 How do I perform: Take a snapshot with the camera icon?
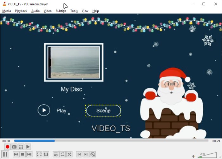(14, 147)
